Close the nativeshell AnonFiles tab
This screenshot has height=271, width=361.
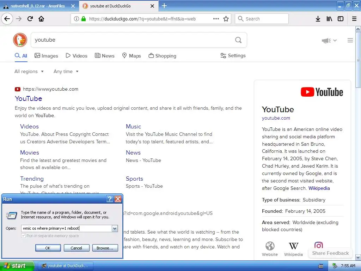tap(73, 6)
